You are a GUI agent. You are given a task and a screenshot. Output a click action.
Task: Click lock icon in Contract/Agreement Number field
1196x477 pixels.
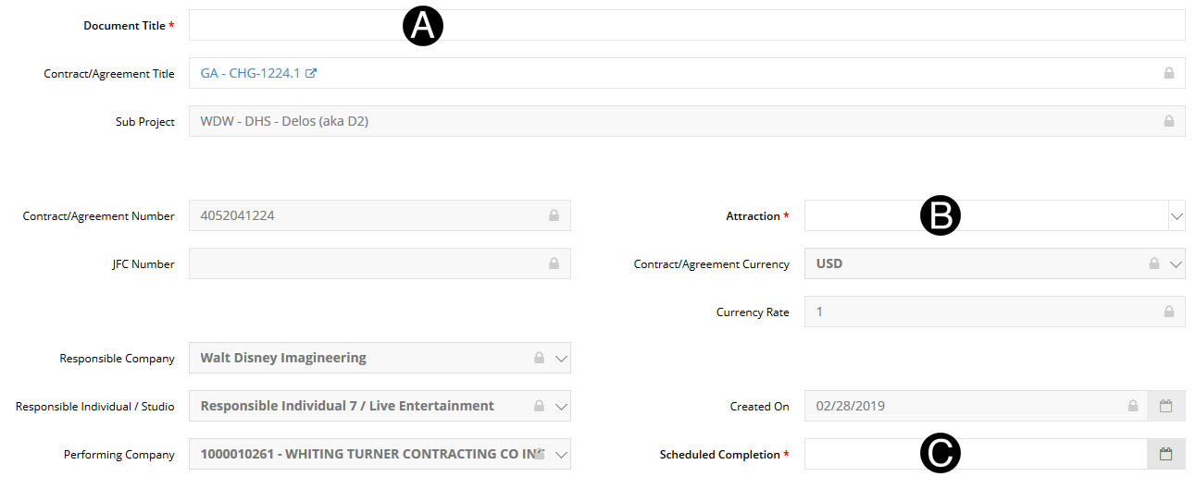click(554, 215)
